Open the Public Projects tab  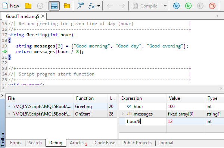[137, 143]
